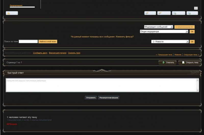204x135 pixels.
Task: Go to Следующая тема
Action: coord(192,55)
